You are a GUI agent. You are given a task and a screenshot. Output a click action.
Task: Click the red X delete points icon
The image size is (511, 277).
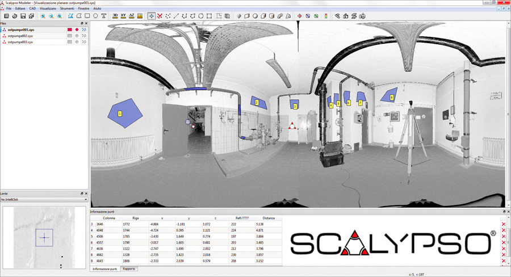pyautogui.click(x=160, y=16)
